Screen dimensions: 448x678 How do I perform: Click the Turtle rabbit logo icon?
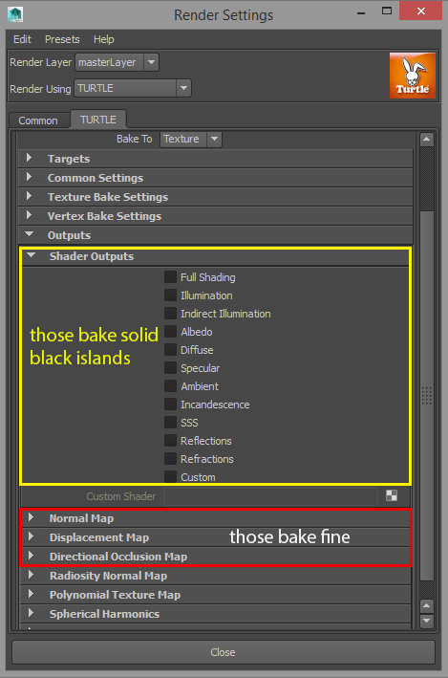click(413, 76)
